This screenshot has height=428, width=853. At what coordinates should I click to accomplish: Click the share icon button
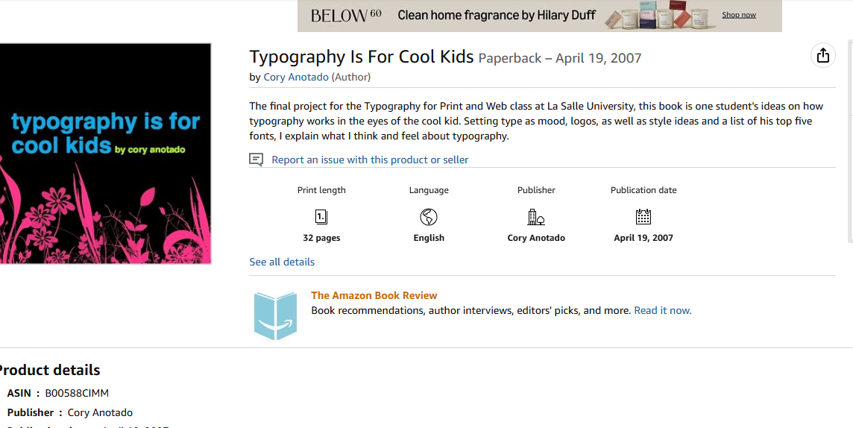pyautogui.click(x=822, y=55)
